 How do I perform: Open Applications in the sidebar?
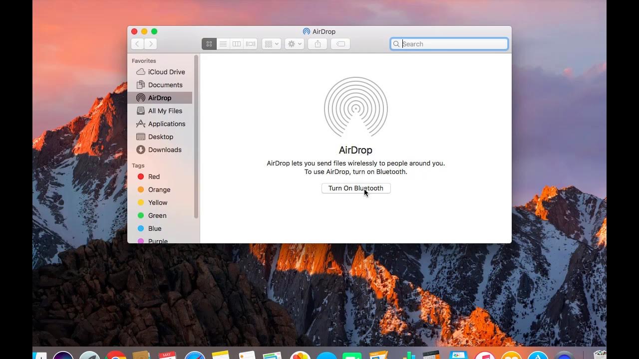161,124
